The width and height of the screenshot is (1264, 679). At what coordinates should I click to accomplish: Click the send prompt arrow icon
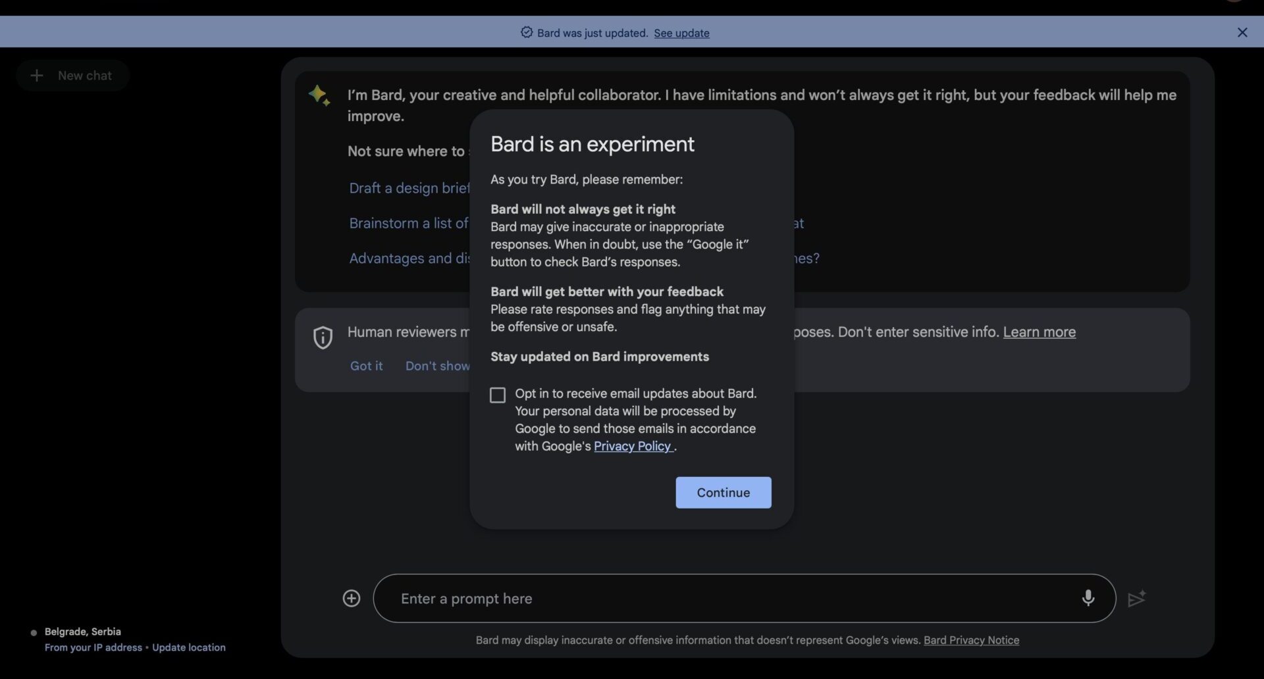1137,599
